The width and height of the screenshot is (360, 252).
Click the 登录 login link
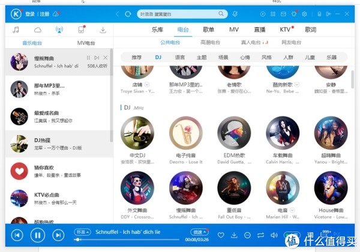coord(30,14)
